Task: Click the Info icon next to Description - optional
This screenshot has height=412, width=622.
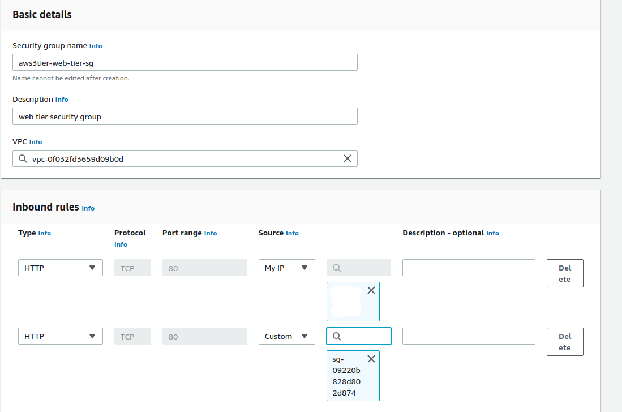Action: (492, 233)
